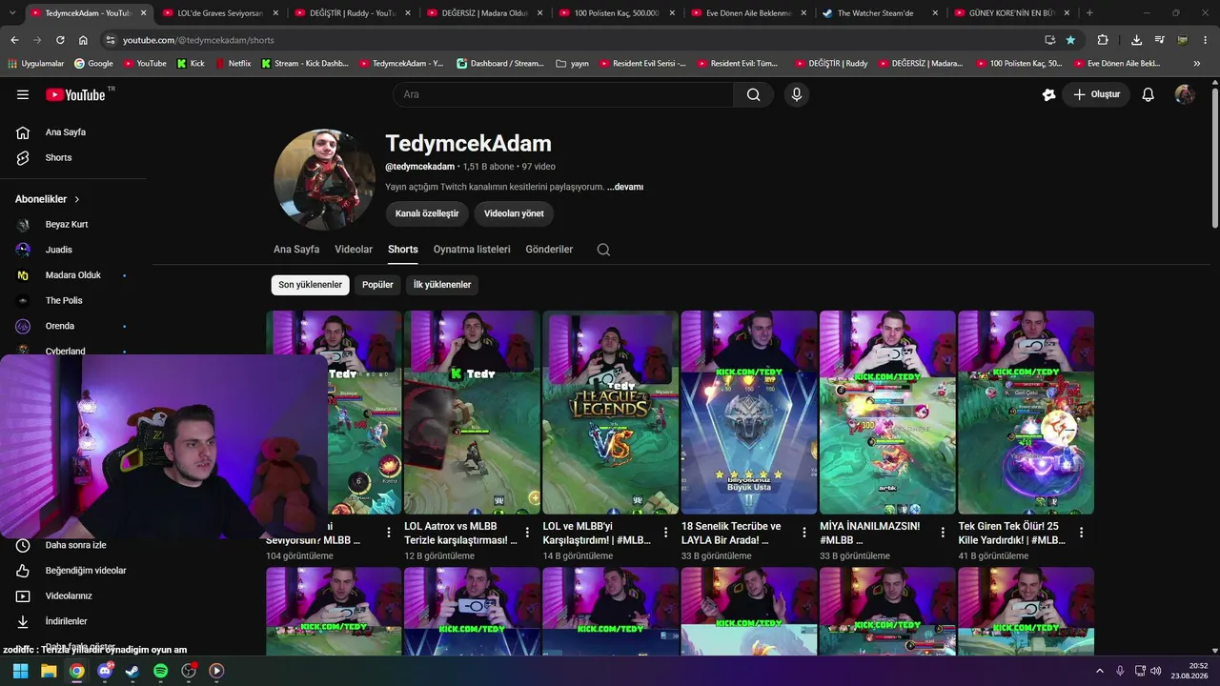Select the 'İlk yüklenenler' filter chip
Viewport: 1220px width, 686px height.
coord(442,285)
